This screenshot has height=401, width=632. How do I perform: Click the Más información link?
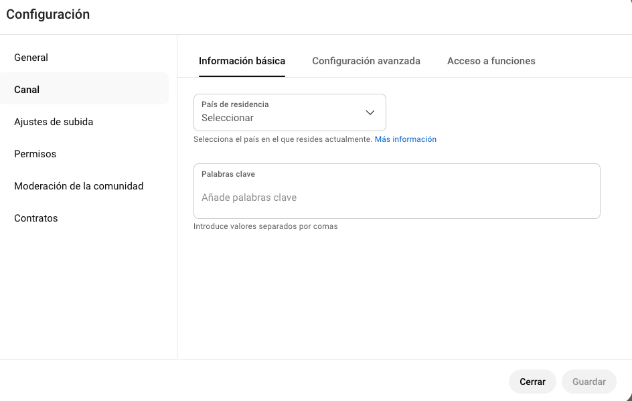406,139
